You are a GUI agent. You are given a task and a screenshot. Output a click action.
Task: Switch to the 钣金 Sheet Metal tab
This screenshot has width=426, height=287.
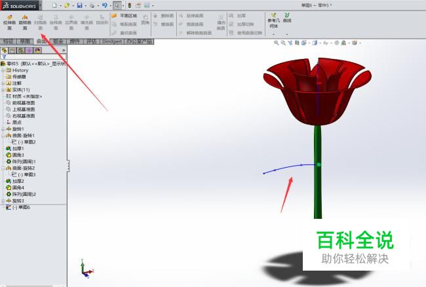(58, 41)
